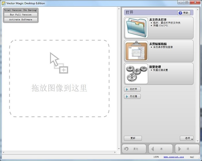Click the 最近打开的文件夹 hint text
202x161 pixels.
tap(171, 23)
